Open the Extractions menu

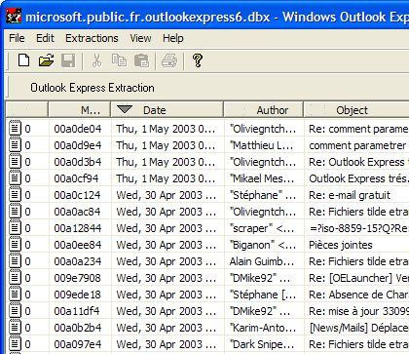(x=92, y=38)
